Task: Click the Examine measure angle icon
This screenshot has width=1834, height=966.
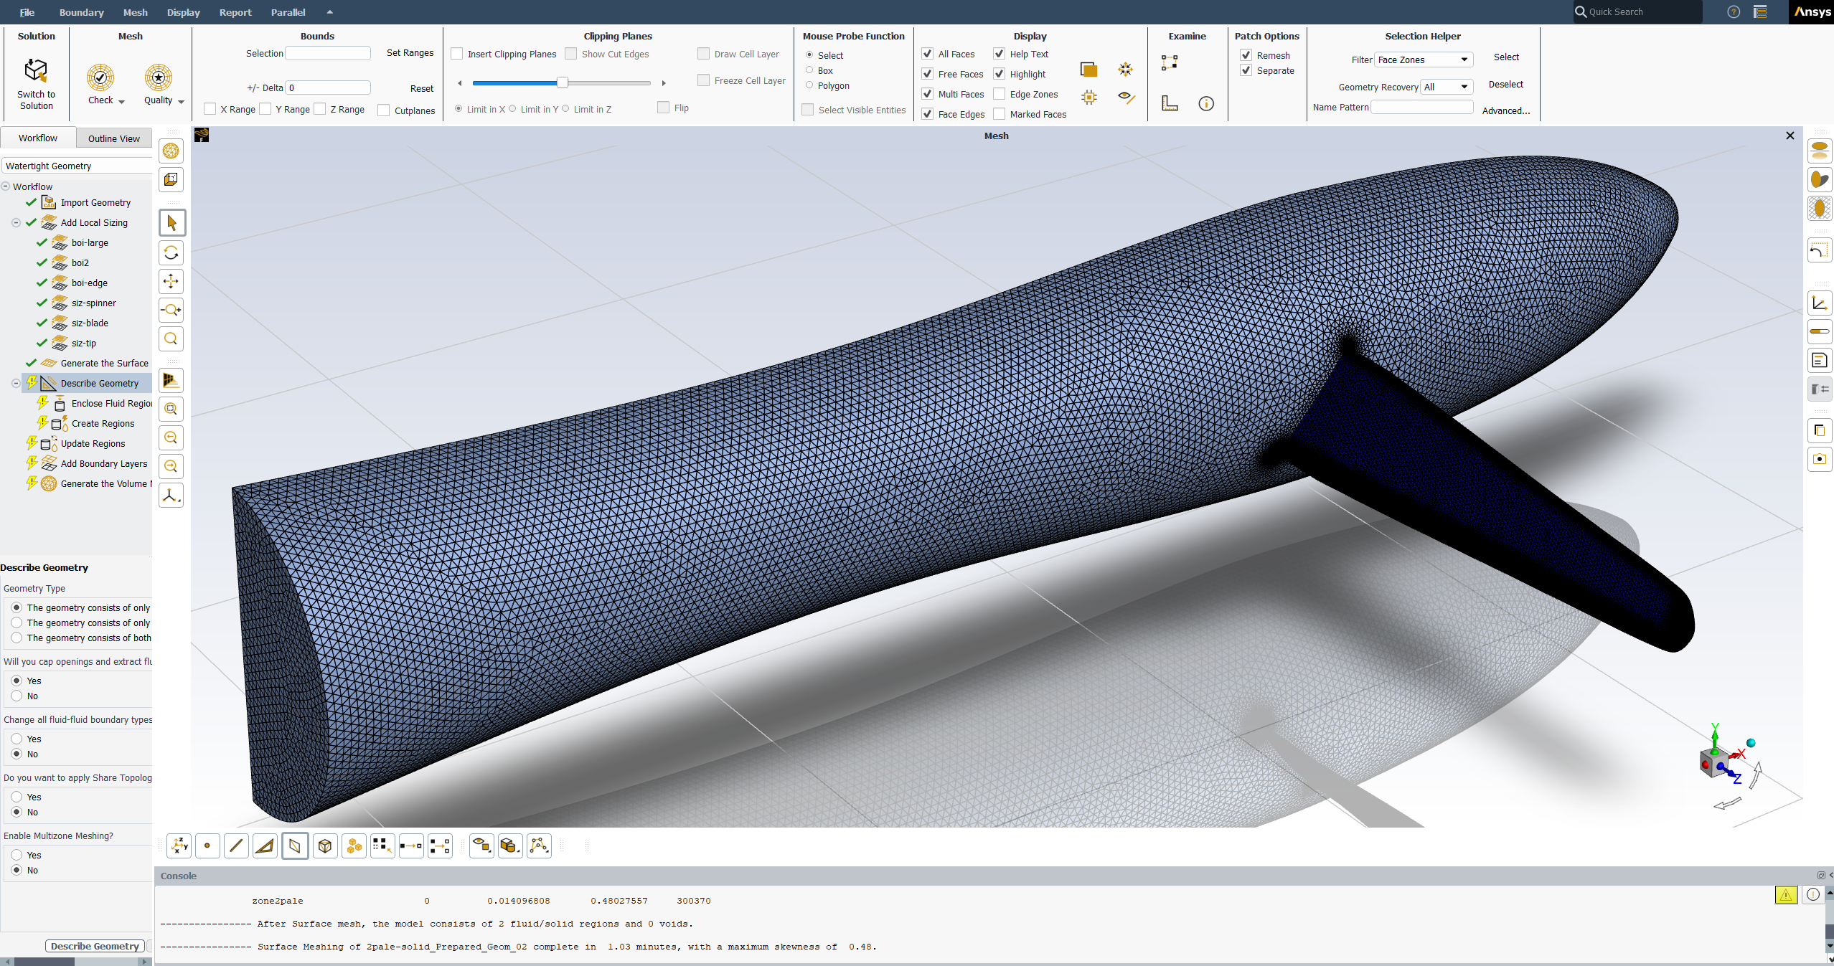Action: coord(1170,104)
